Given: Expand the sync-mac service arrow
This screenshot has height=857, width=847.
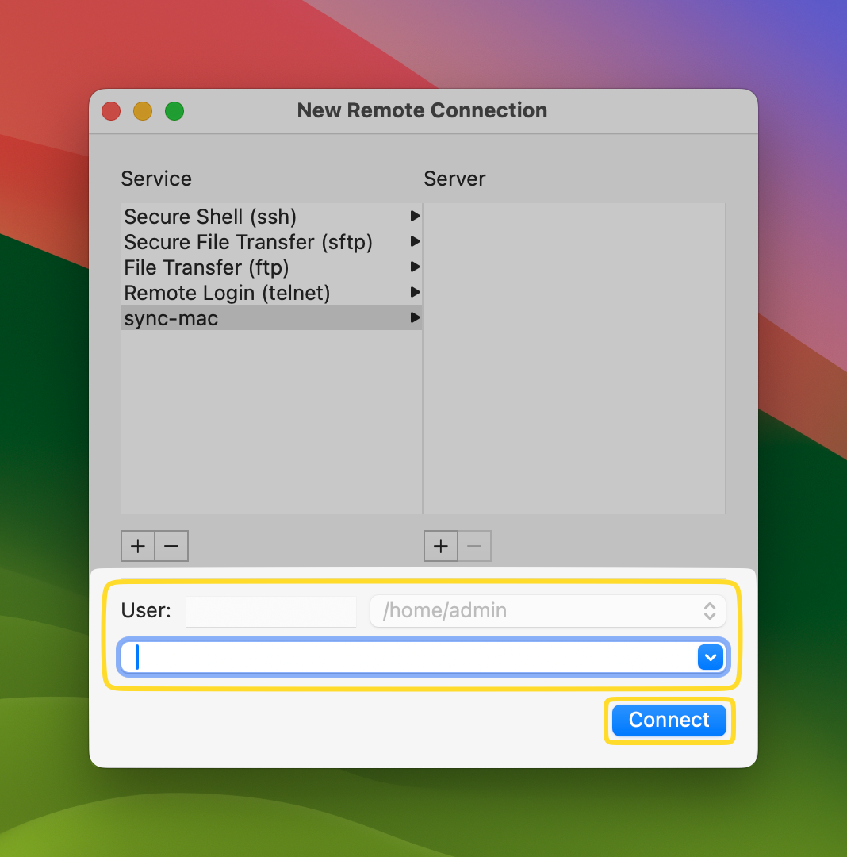Looking at the screenshot, I should click(415, 317).
